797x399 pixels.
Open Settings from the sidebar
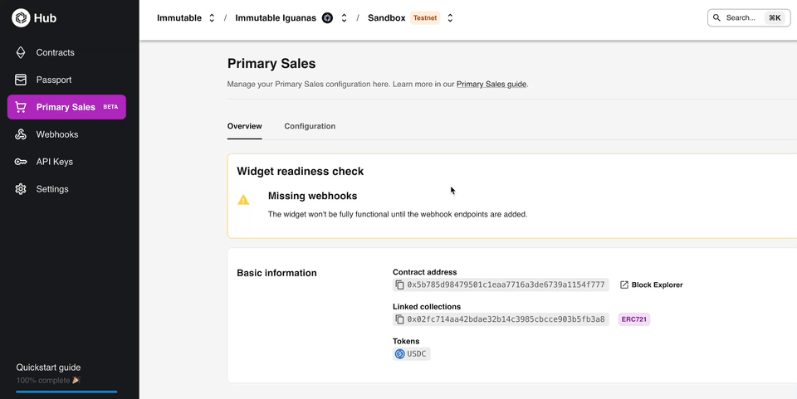51,189
